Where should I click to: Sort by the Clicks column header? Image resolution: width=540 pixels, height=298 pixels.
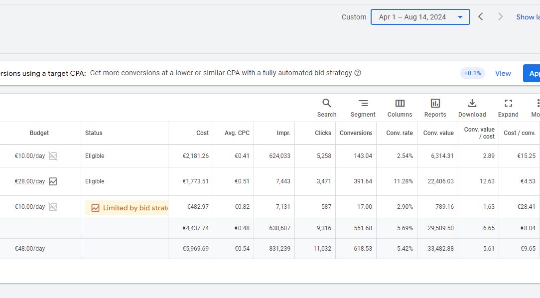323,133
